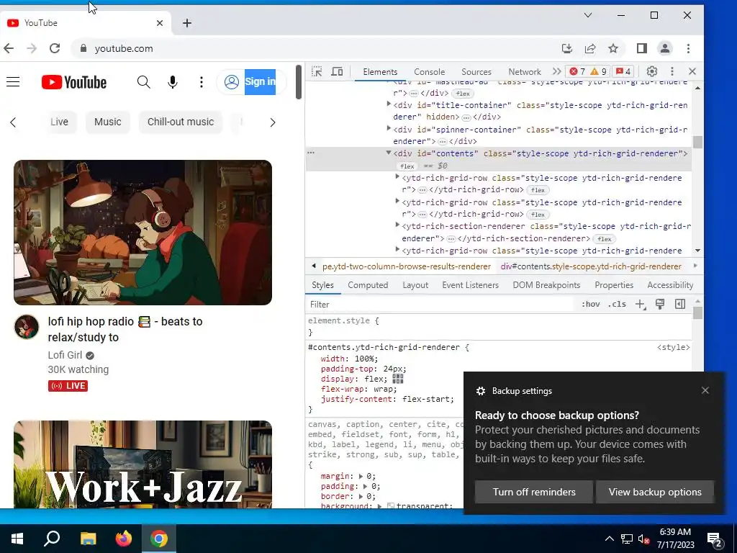Reload the youtube.com page
737x553 pixels.
coord(55,48)
